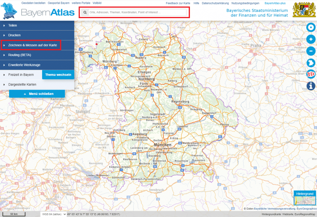Click the Bavarian coat of arms
This screenshot has width=317, height=217.
tap(304, 10)
